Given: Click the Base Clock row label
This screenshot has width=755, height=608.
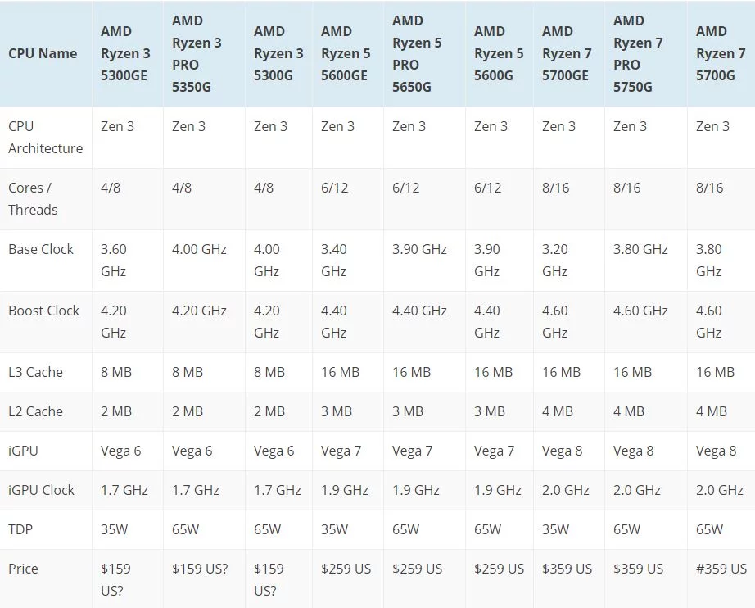Looking at the screenshot, I should click(41, 249).
